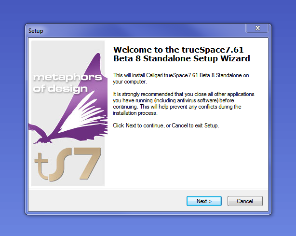Close the Setup dialog with the X
Viewport: 296px width, 236px height.
click(x=257, y=28)
